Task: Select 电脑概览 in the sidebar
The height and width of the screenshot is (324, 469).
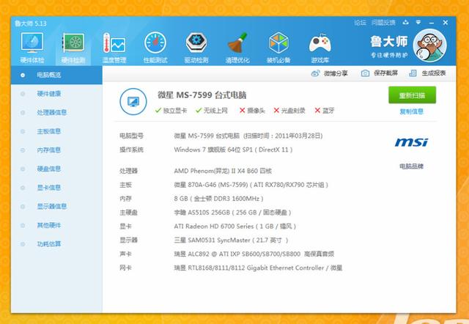Action: point(56,75)
